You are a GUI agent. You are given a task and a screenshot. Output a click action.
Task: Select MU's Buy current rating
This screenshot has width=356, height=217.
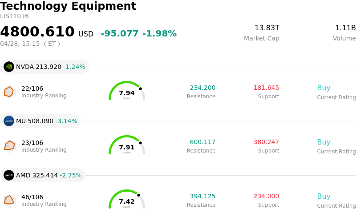coord(324,142)
